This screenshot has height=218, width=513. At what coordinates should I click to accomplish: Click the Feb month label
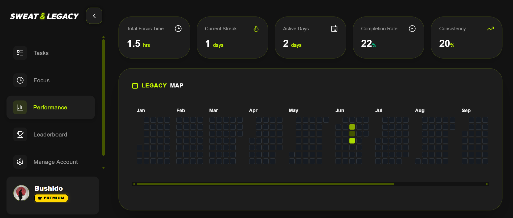[181, 110]
